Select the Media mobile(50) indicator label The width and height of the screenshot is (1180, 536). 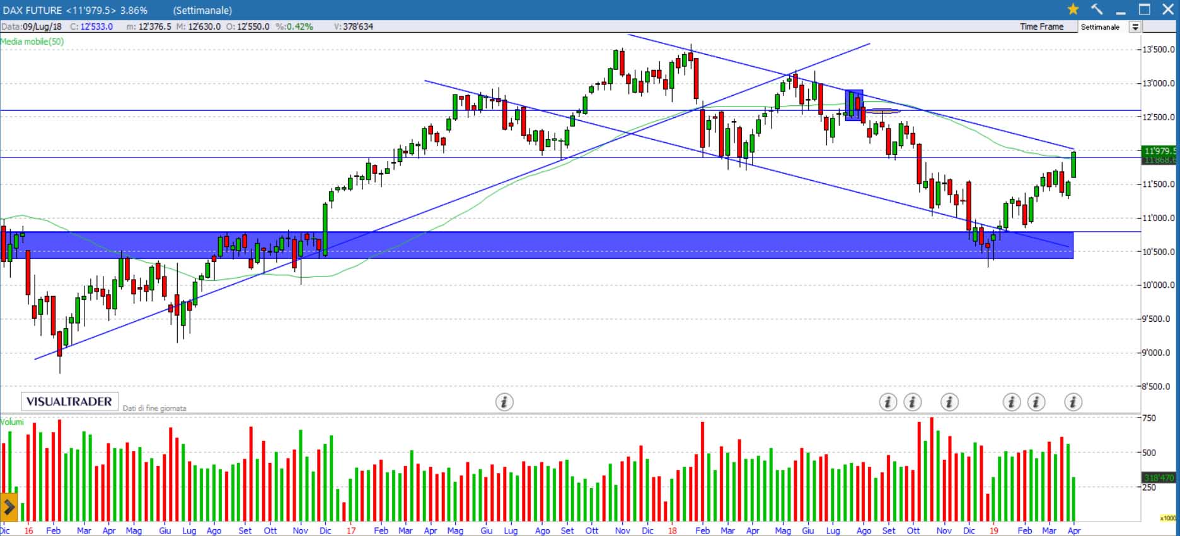32,42
